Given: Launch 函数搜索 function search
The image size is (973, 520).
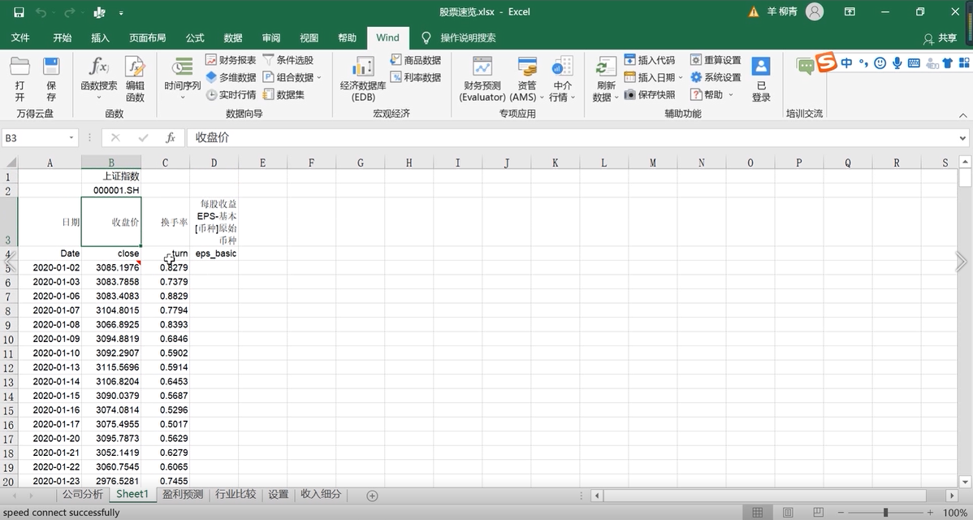Looking at the screenshot, I should (98, 80).
